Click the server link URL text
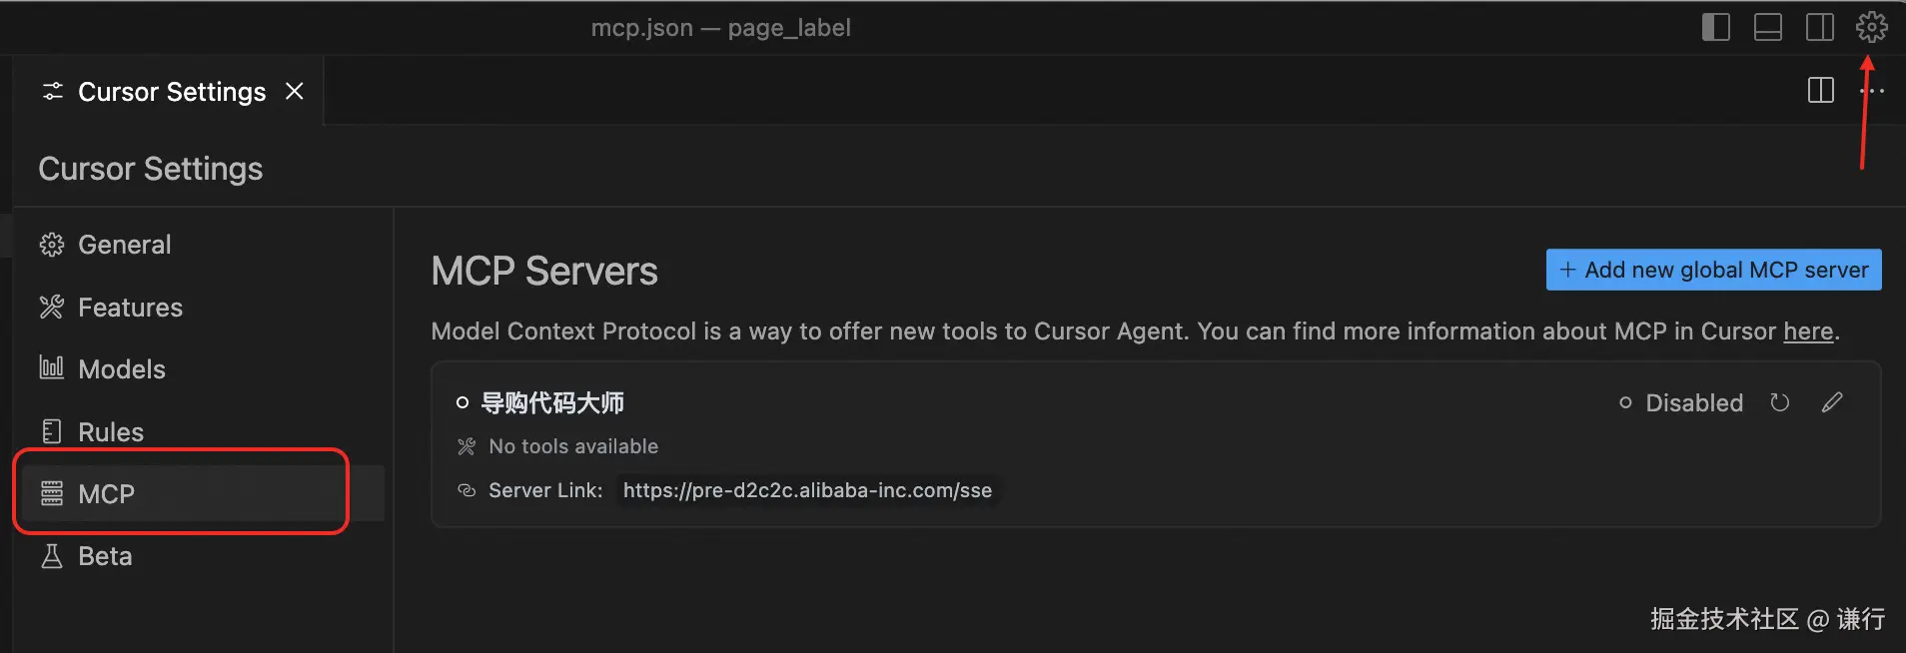This screenshot has width=1906, height=653. pos(807,490)
